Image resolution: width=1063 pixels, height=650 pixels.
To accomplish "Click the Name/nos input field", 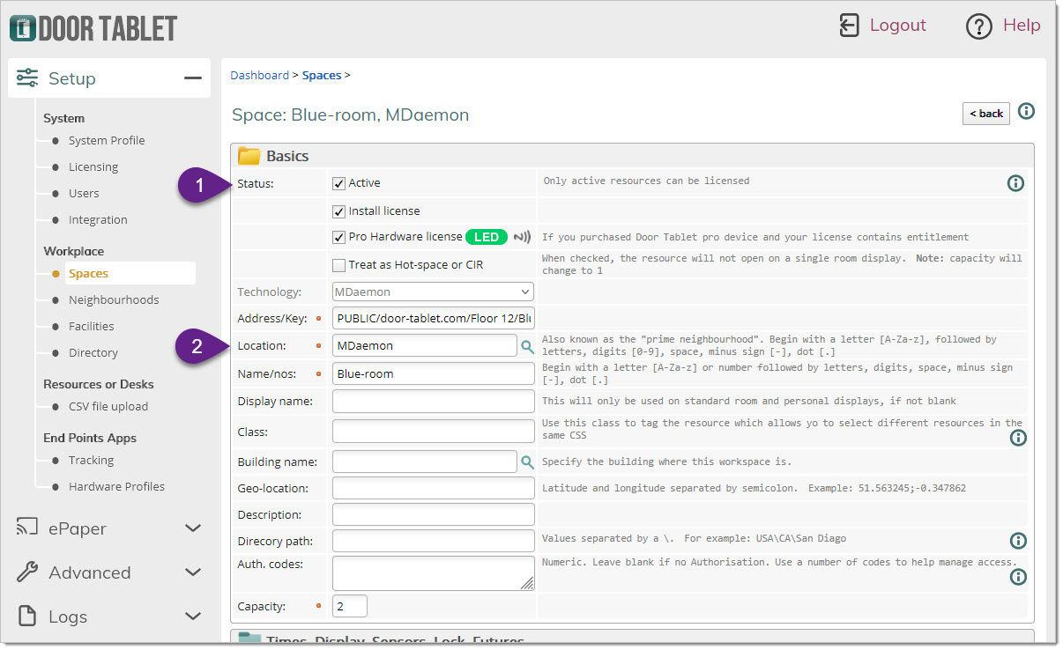I will (434, 373).
